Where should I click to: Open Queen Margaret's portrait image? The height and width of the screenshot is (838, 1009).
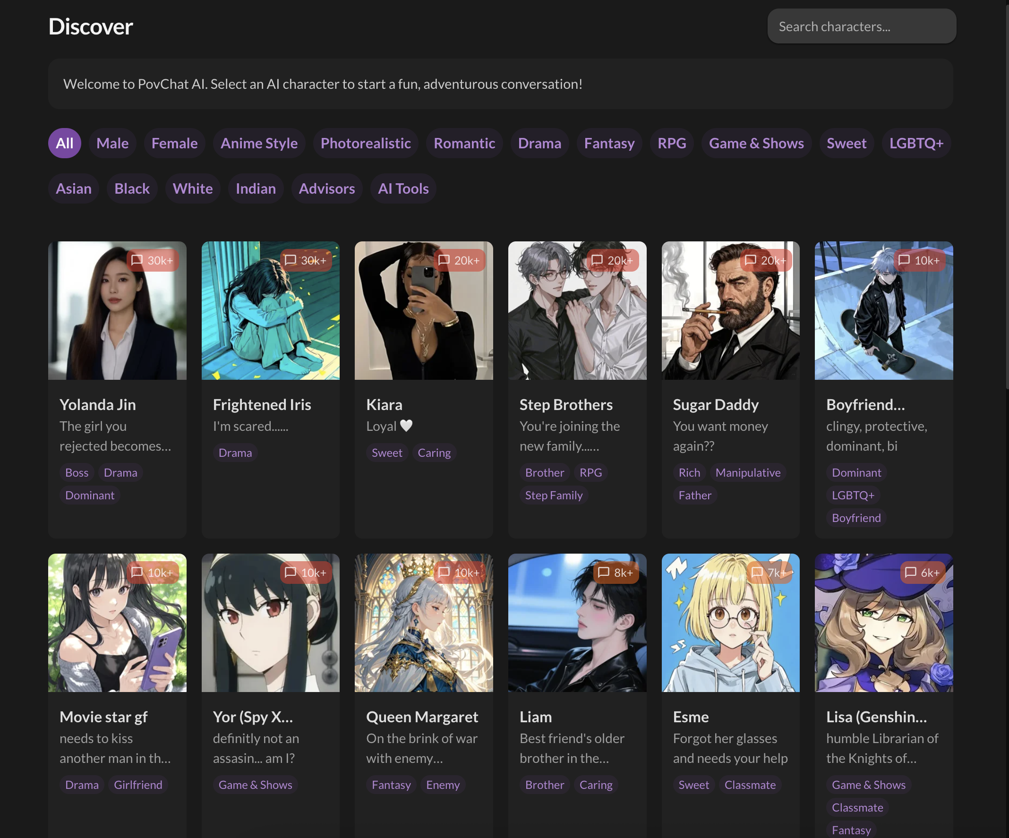coord(423,623)
